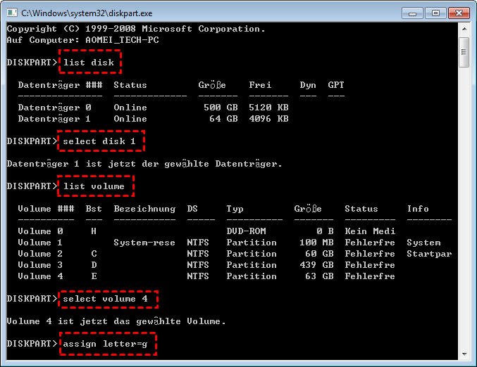Click the 'select volume 4' command text

(105, 299)
